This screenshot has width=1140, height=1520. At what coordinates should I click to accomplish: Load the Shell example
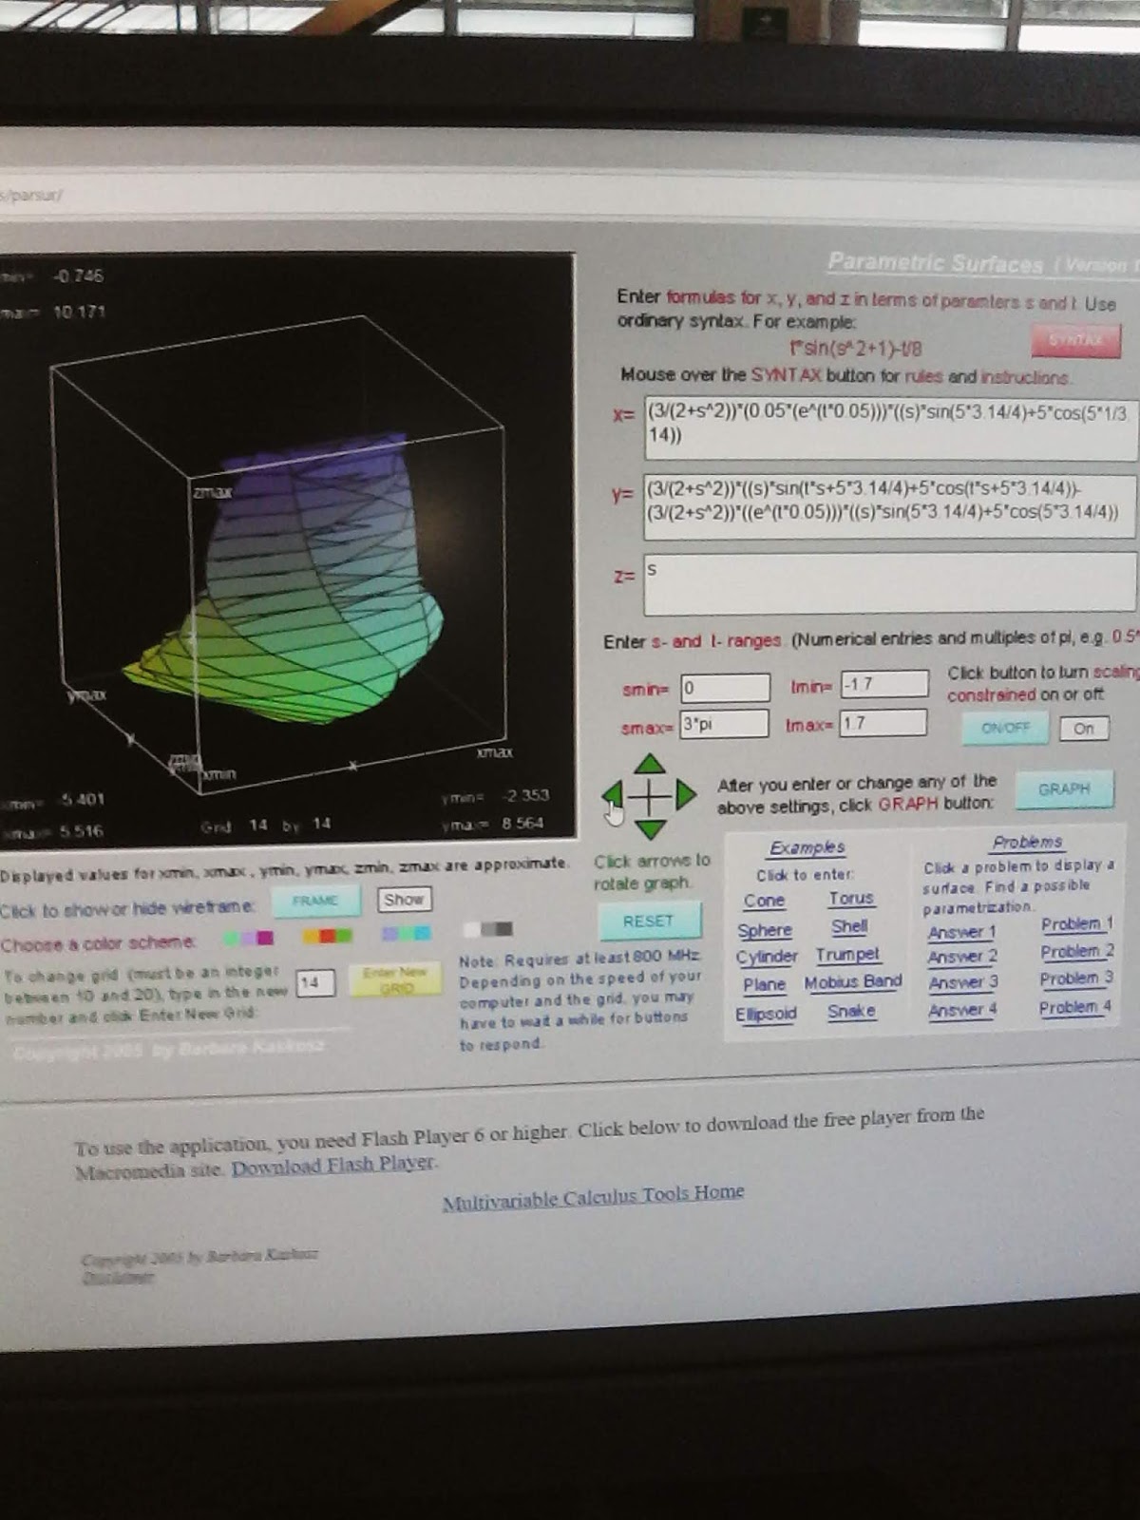(x=849, y=925)
